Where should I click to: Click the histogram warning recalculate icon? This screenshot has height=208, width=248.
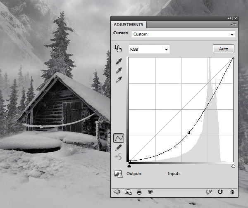click(118, 174)
